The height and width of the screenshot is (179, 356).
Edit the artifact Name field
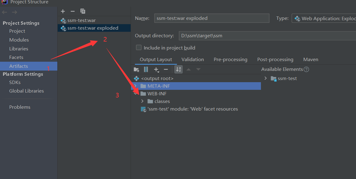click(212, 18)
